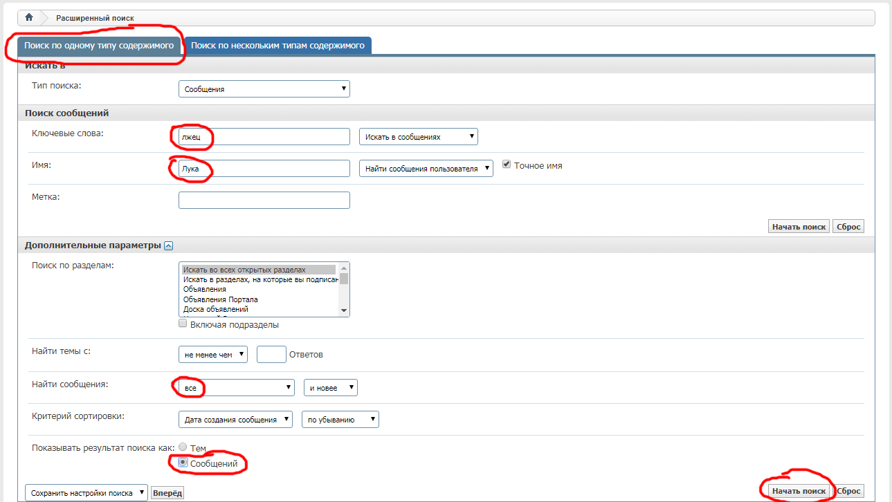Open the Дата создания сообщения sort dropdown
This screenshot has height=502, width=892.
pos(235,420)
